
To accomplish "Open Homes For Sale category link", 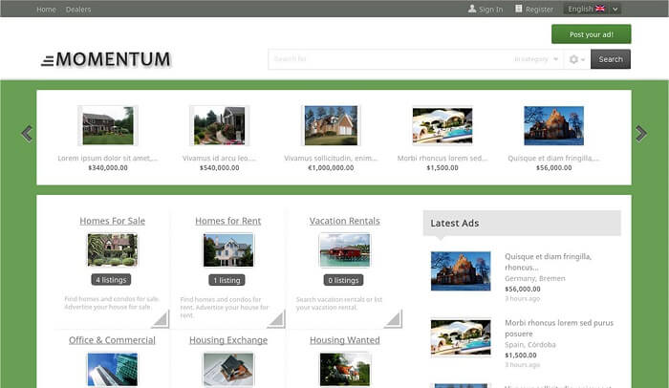I will point(112,221).
